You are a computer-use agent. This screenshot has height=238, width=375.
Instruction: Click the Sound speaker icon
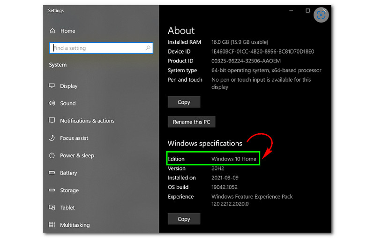52,103
